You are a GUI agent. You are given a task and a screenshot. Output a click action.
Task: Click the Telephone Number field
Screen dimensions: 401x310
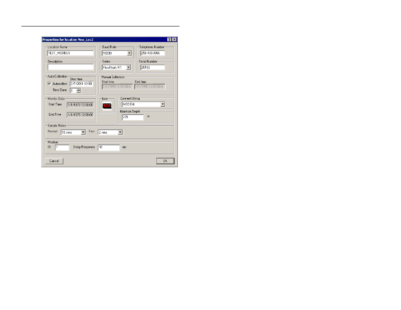click(x=153, y=53)
